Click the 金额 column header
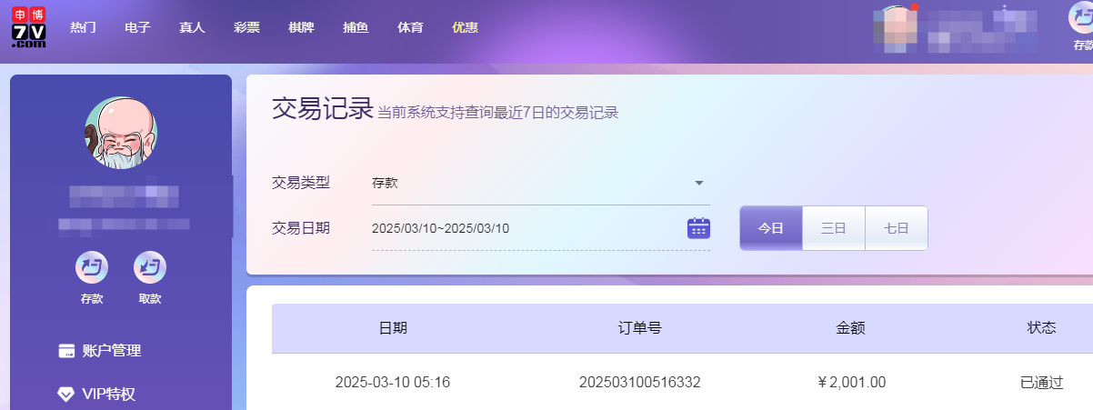 851,328
